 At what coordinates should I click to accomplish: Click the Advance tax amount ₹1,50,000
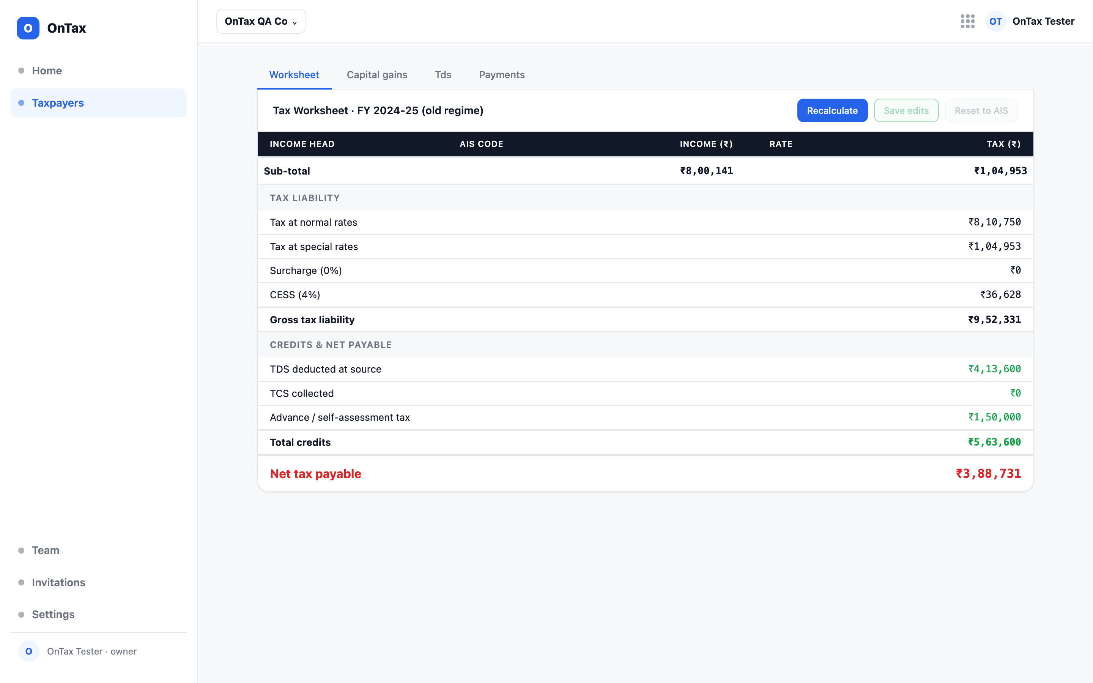[995, 417]
